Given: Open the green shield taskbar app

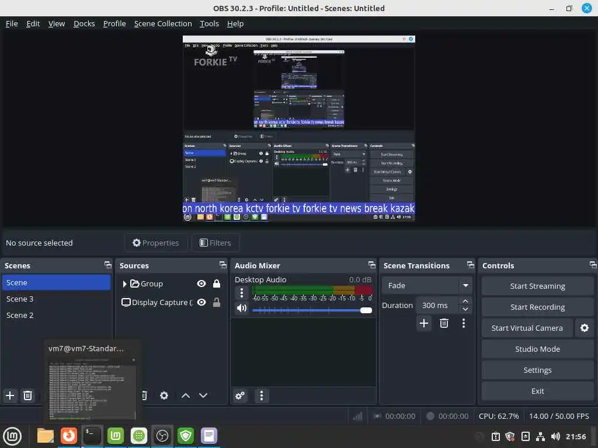Looking at the screenshot, I should 186,436.
